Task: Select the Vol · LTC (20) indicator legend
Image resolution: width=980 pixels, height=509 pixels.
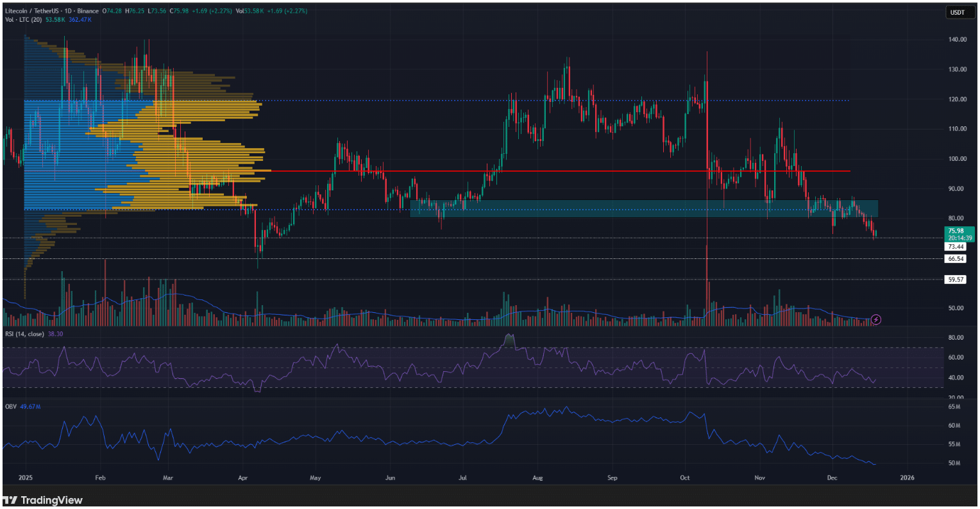Action: 23,20
